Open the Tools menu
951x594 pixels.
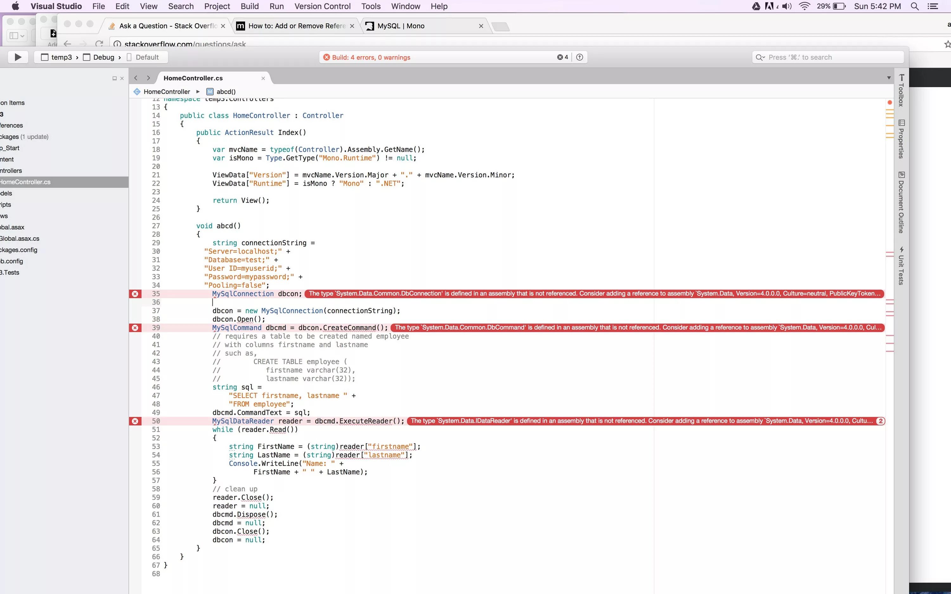[x=371, y=6]
